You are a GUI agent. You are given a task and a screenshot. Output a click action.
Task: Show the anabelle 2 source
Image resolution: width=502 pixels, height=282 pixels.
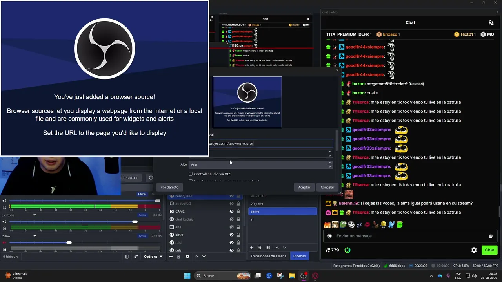[x=231, y=204]
